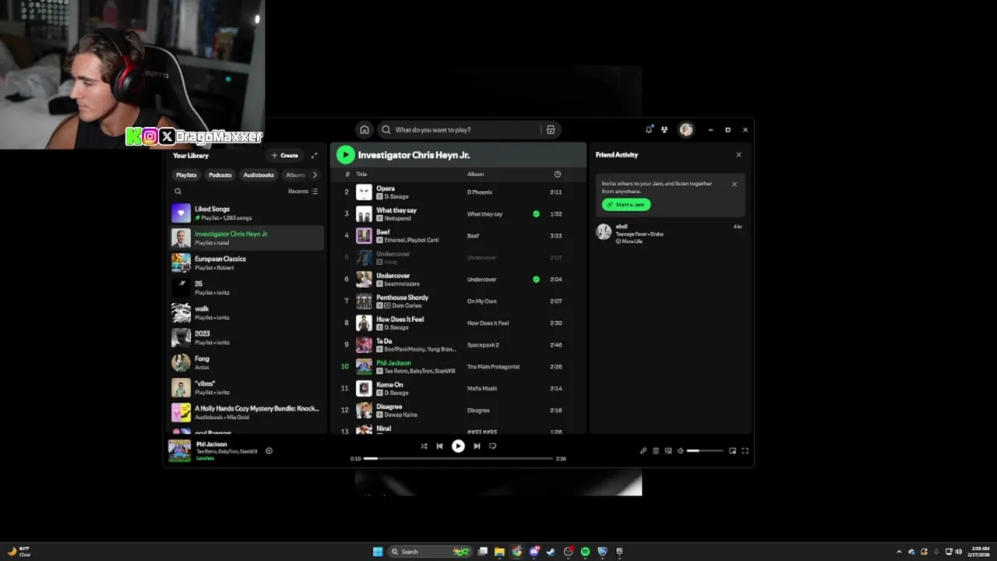Select the track Beef
This screenshot has height=561, width=997.
(459, 235)
